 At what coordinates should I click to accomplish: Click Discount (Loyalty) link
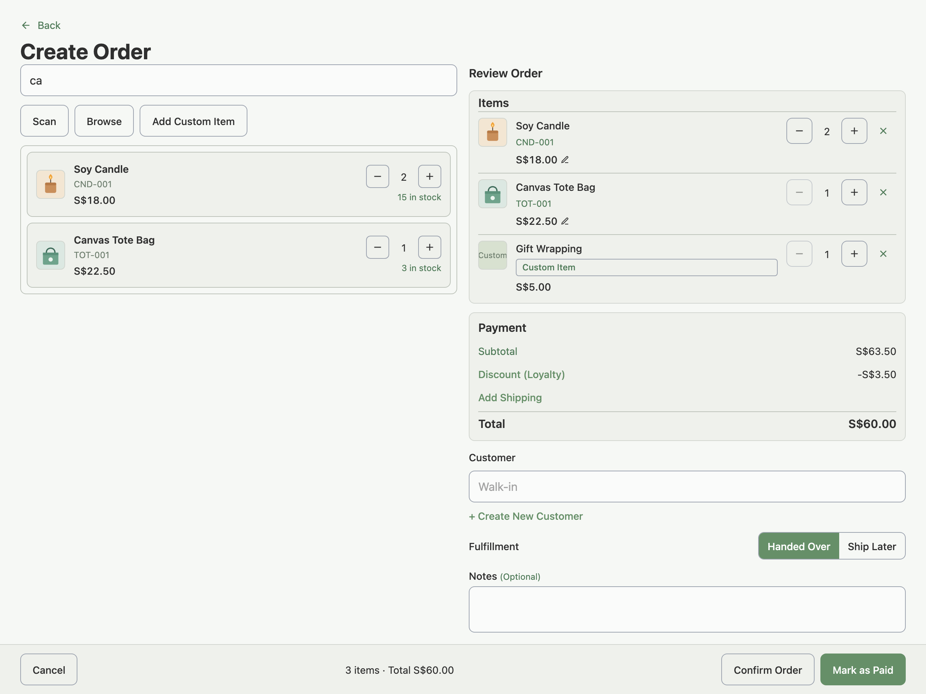pyautogui.click(x=521, y=374)
